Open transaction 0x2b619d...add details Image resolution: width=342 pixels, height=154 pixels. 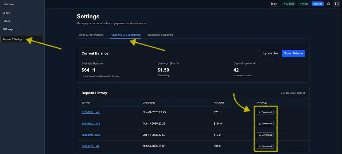tap(91, 112)
